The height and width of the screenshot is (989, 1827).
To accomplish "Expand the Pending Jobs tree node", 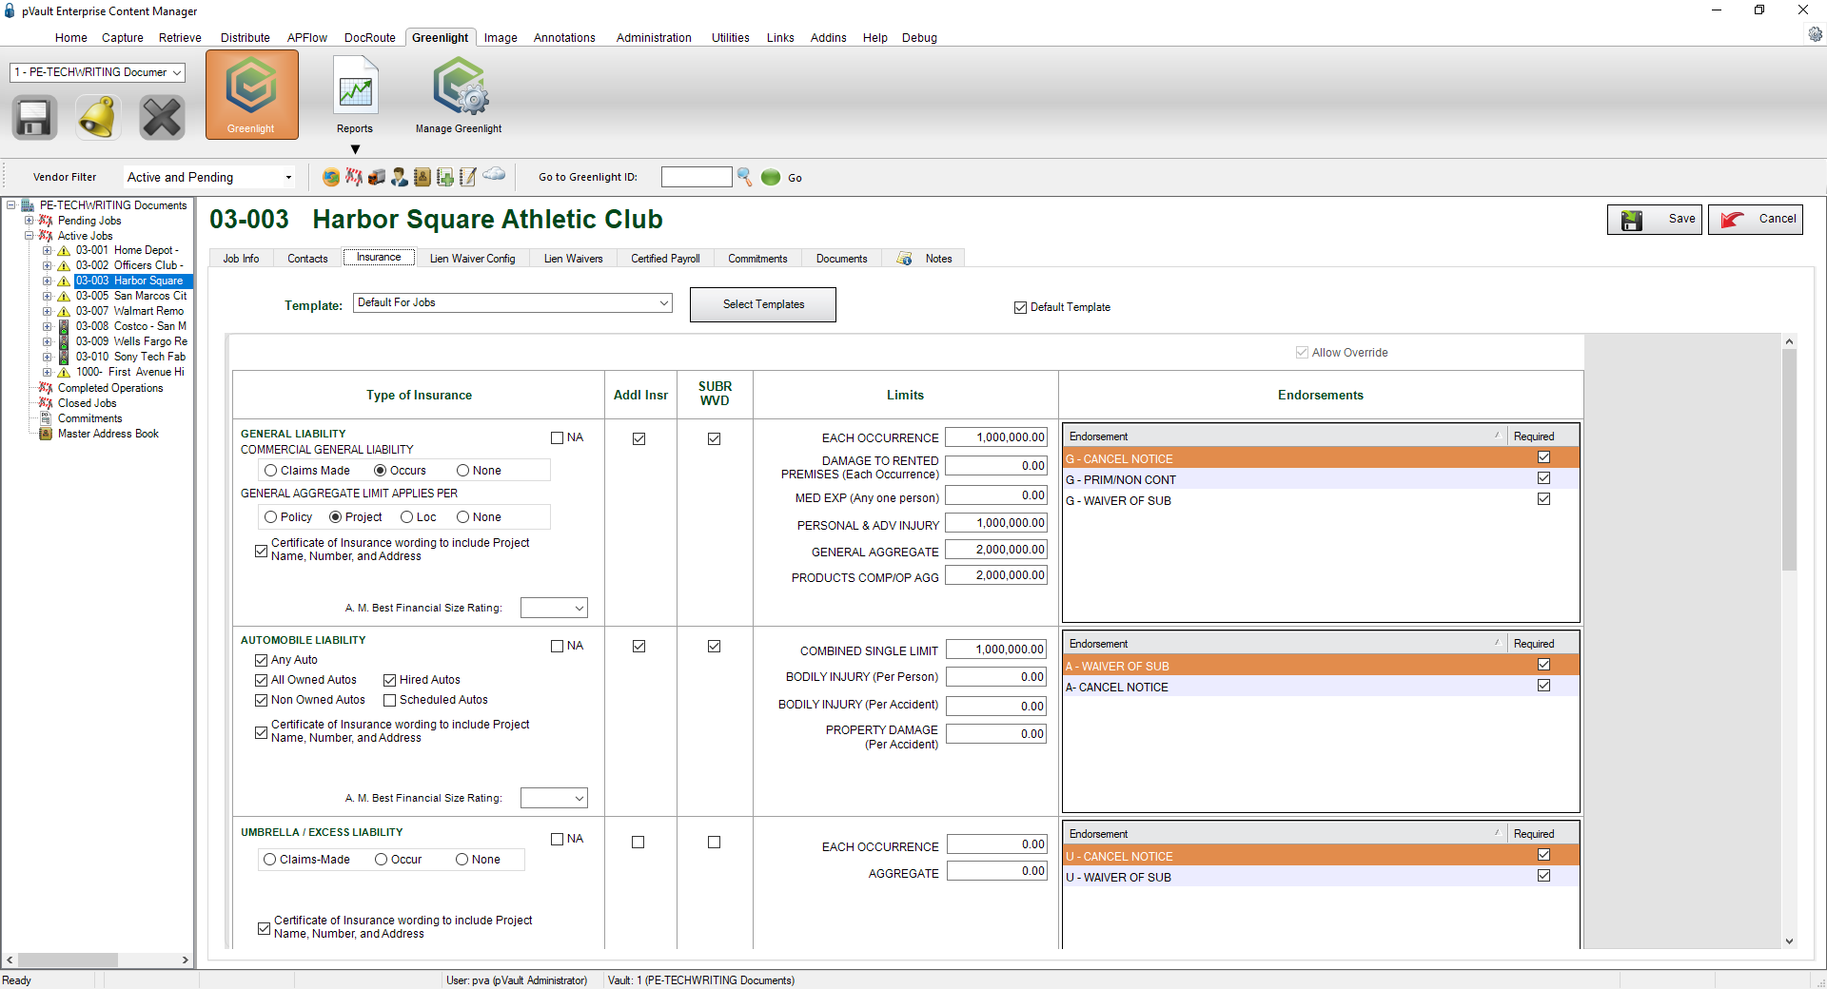I will click(x=29, y=221).
